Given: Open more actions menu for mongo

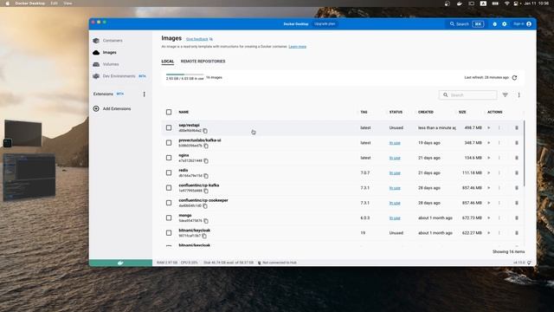Looking at the screenshot, I should click(x=499, y=218).
